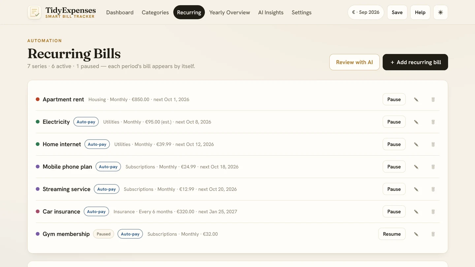Resume the Gym membership bill

click(392, 234)
